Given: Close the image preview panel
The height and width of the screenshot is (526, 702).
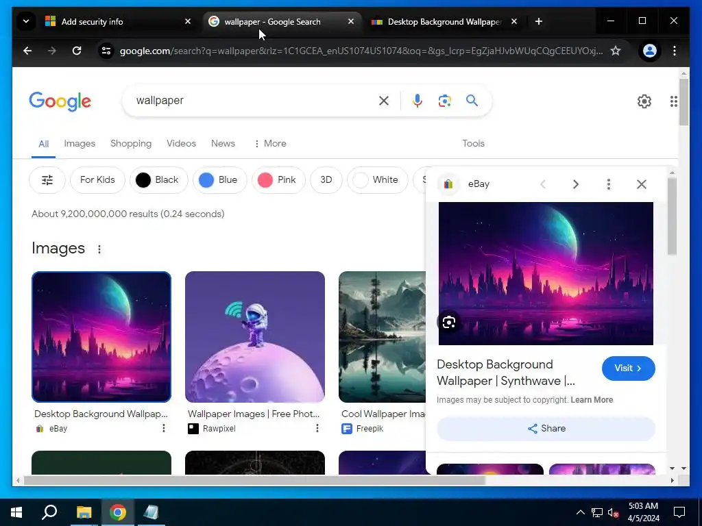Looking at the screenshot, I should click(642, 184).
